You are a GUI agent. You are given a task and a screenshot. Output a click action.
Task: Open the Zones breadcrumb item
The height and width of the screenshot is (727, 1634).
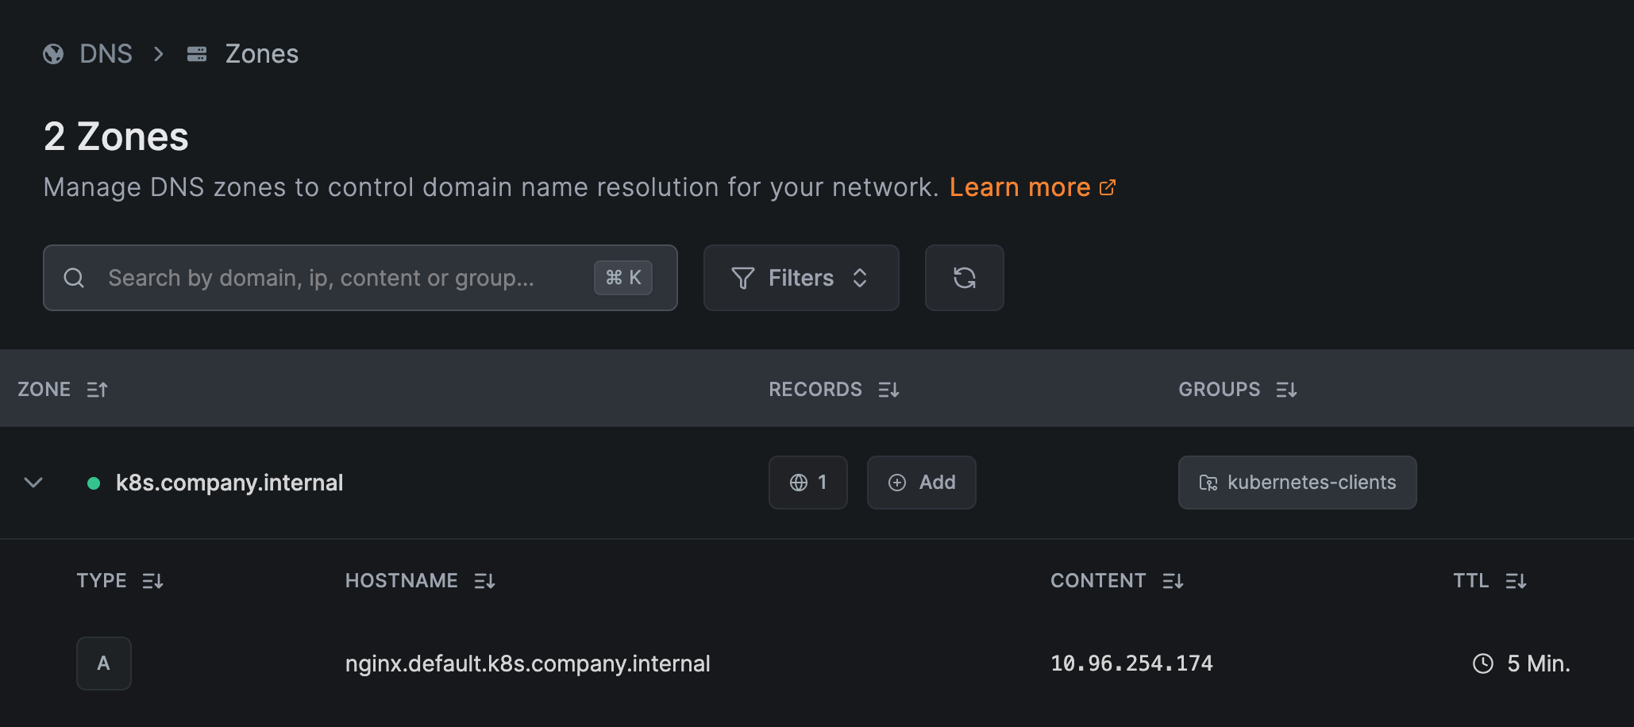(x=261, y=54)
